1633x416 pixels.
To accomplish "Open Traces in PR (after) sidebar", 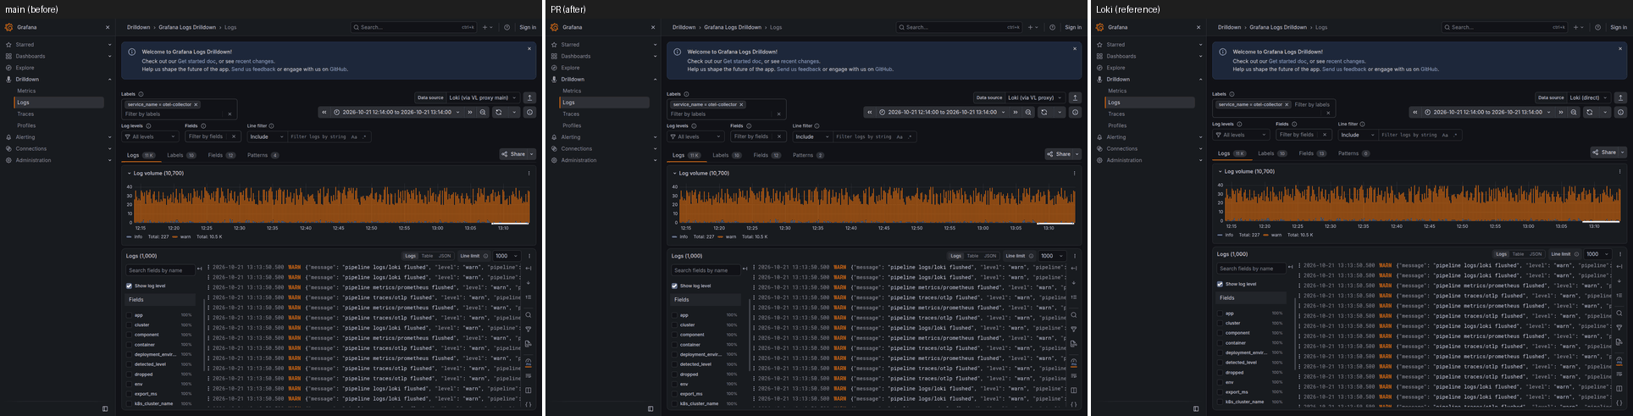I will [x=572, y=114].
